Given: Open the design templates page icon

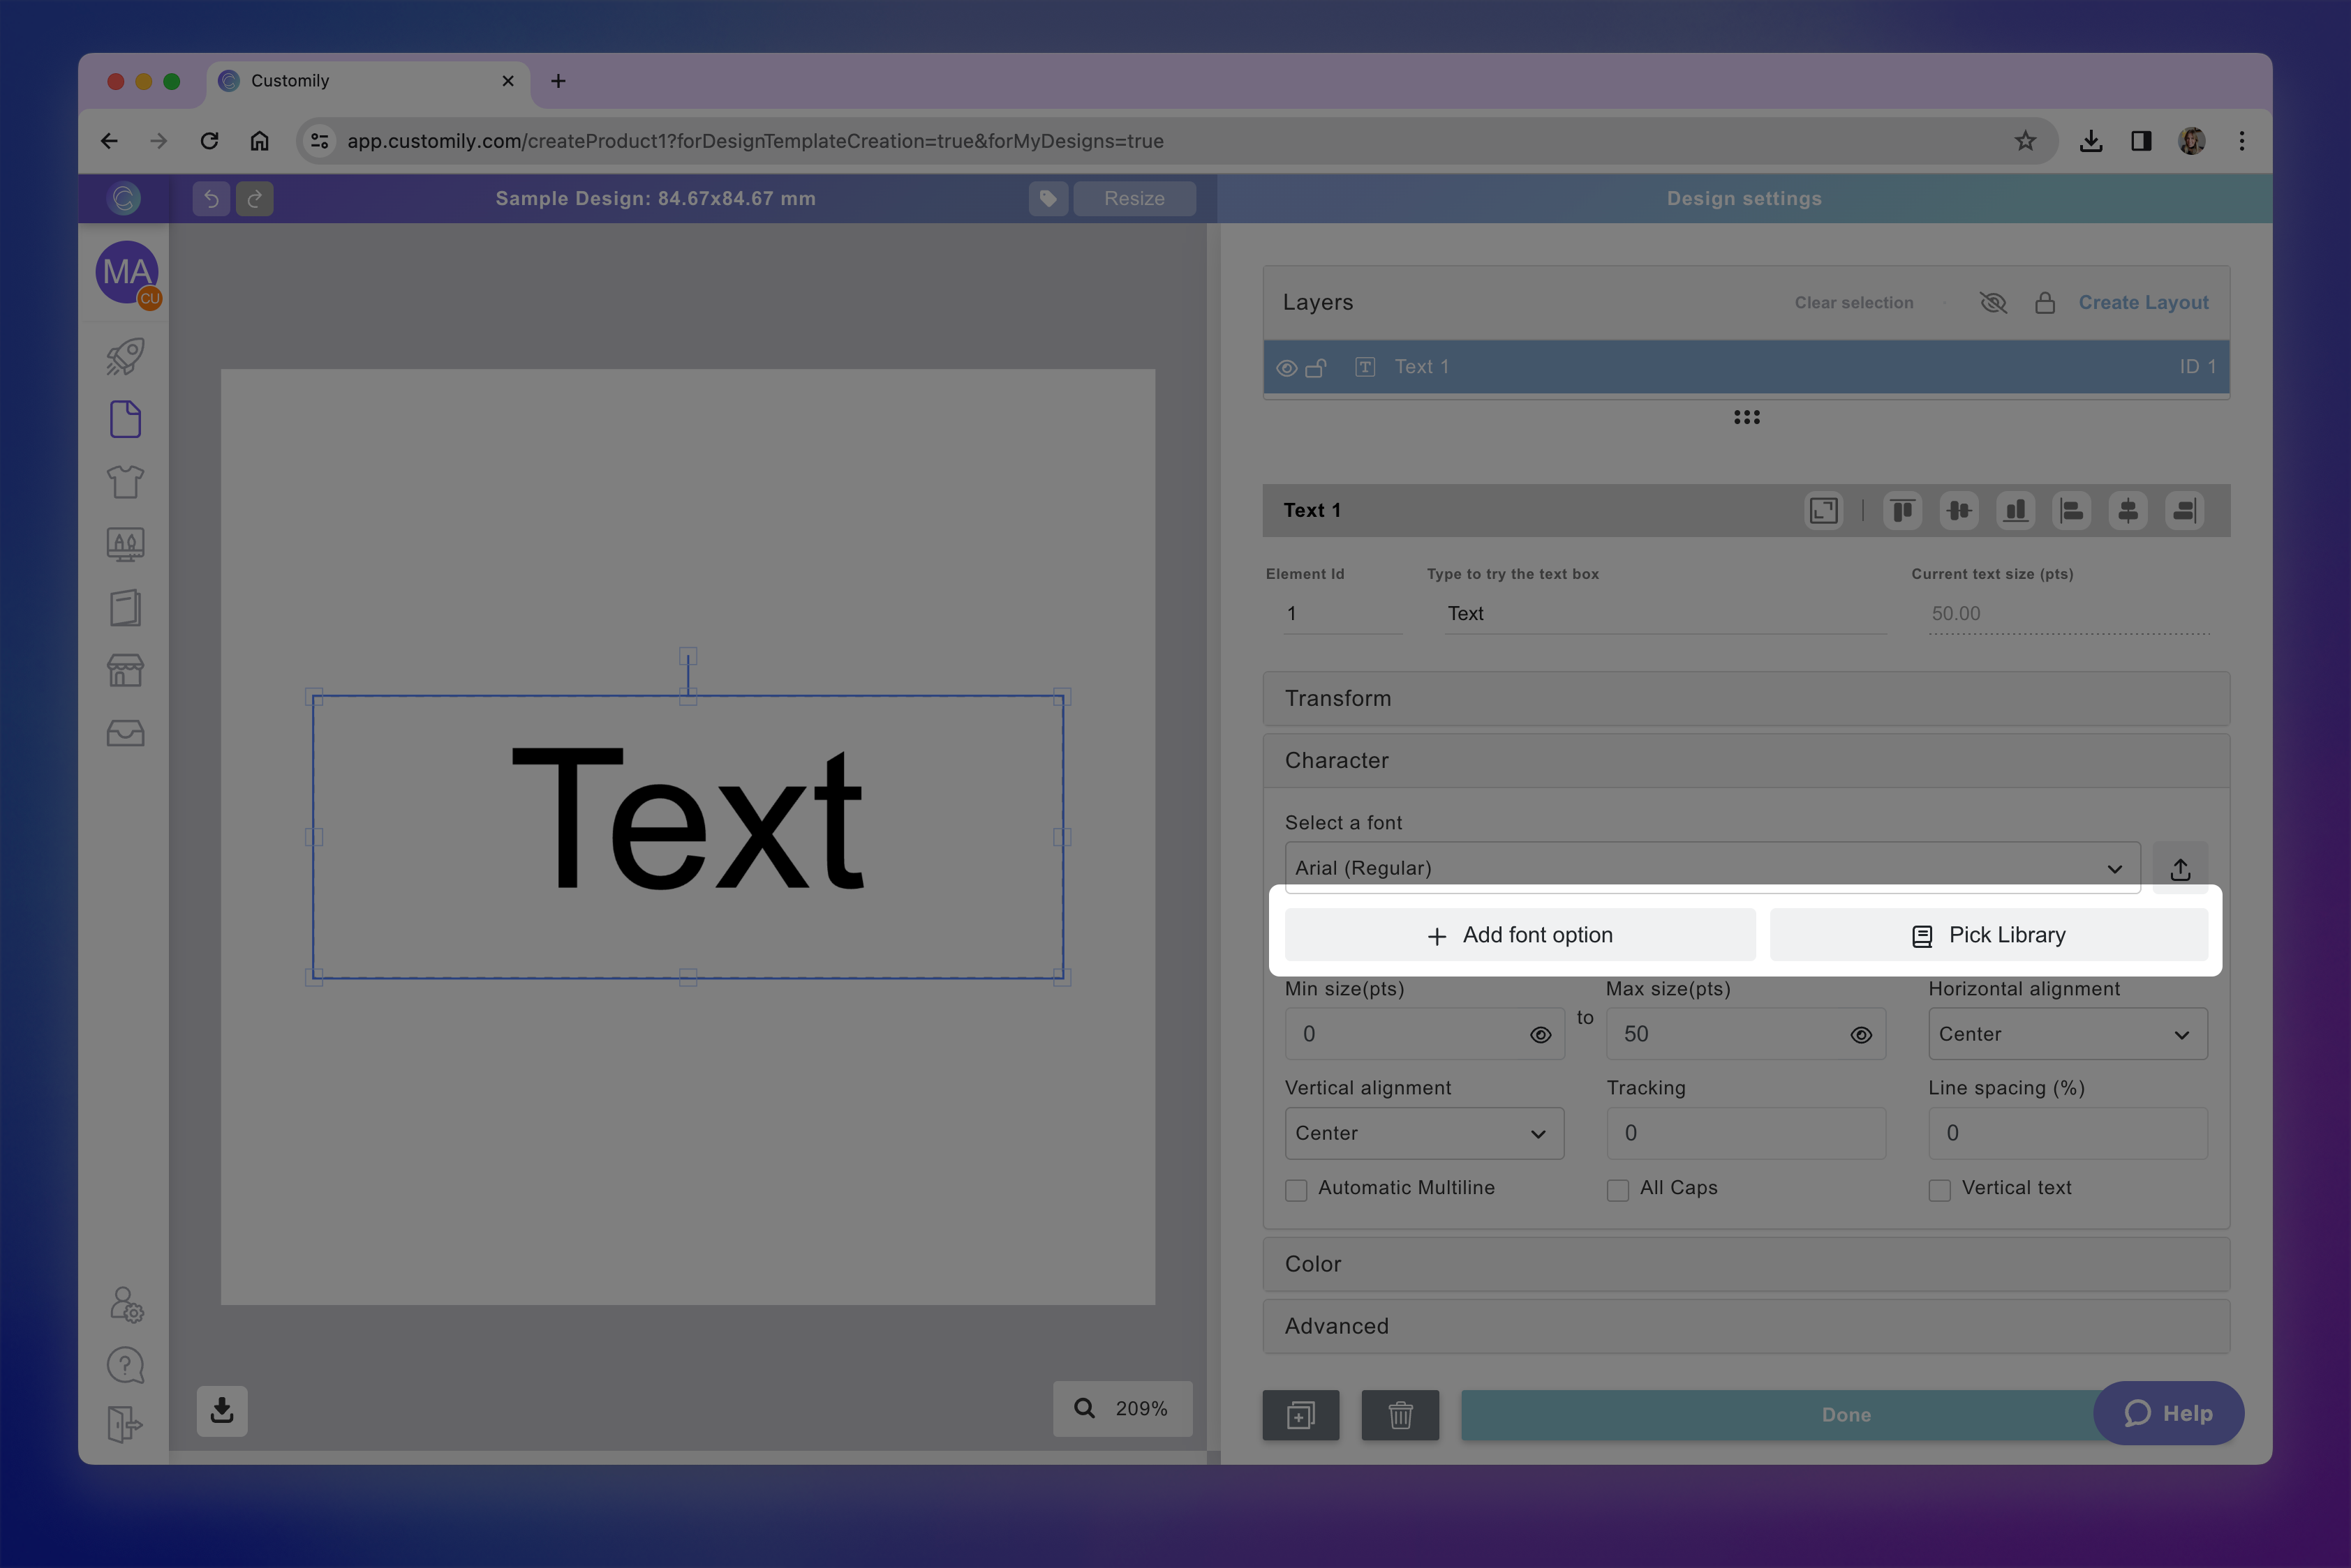Looking at the screenshot, I should [x=124, y=419].
